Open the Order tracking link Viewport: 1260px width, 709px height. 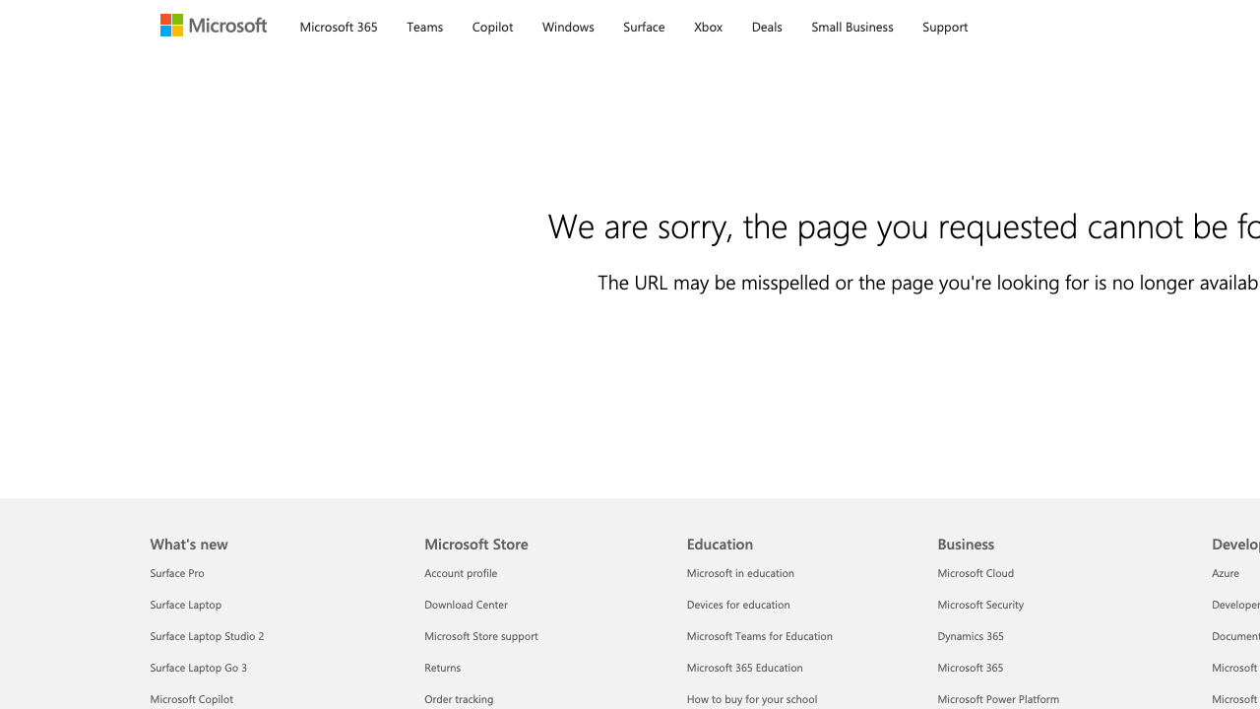click(459, 699)
